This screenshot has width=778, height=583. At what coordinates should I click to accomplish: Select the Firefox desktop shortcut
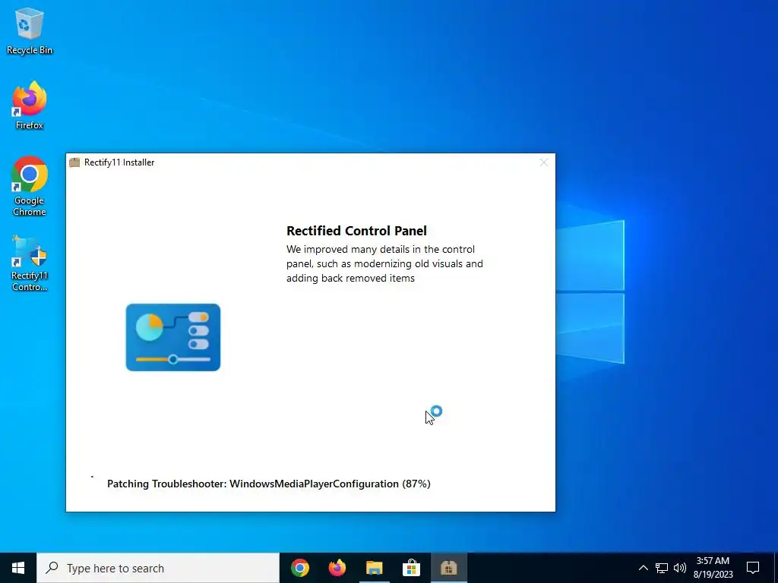(x=30, y=105)
